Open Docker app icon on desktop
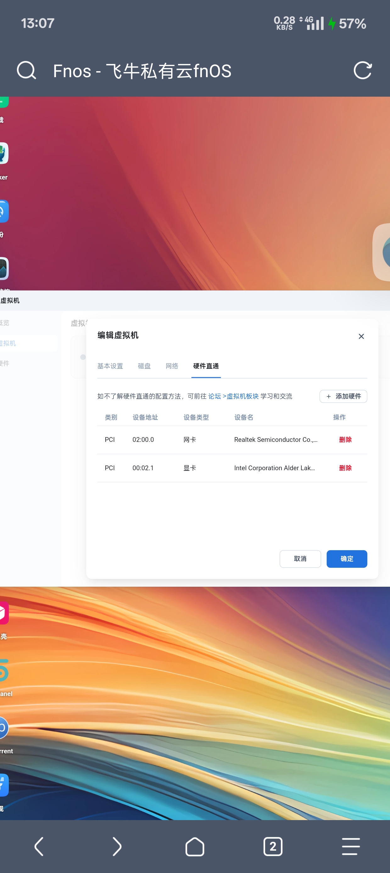Image resolution: width=390 pixels, height=873 pixels. pos(3,153)
